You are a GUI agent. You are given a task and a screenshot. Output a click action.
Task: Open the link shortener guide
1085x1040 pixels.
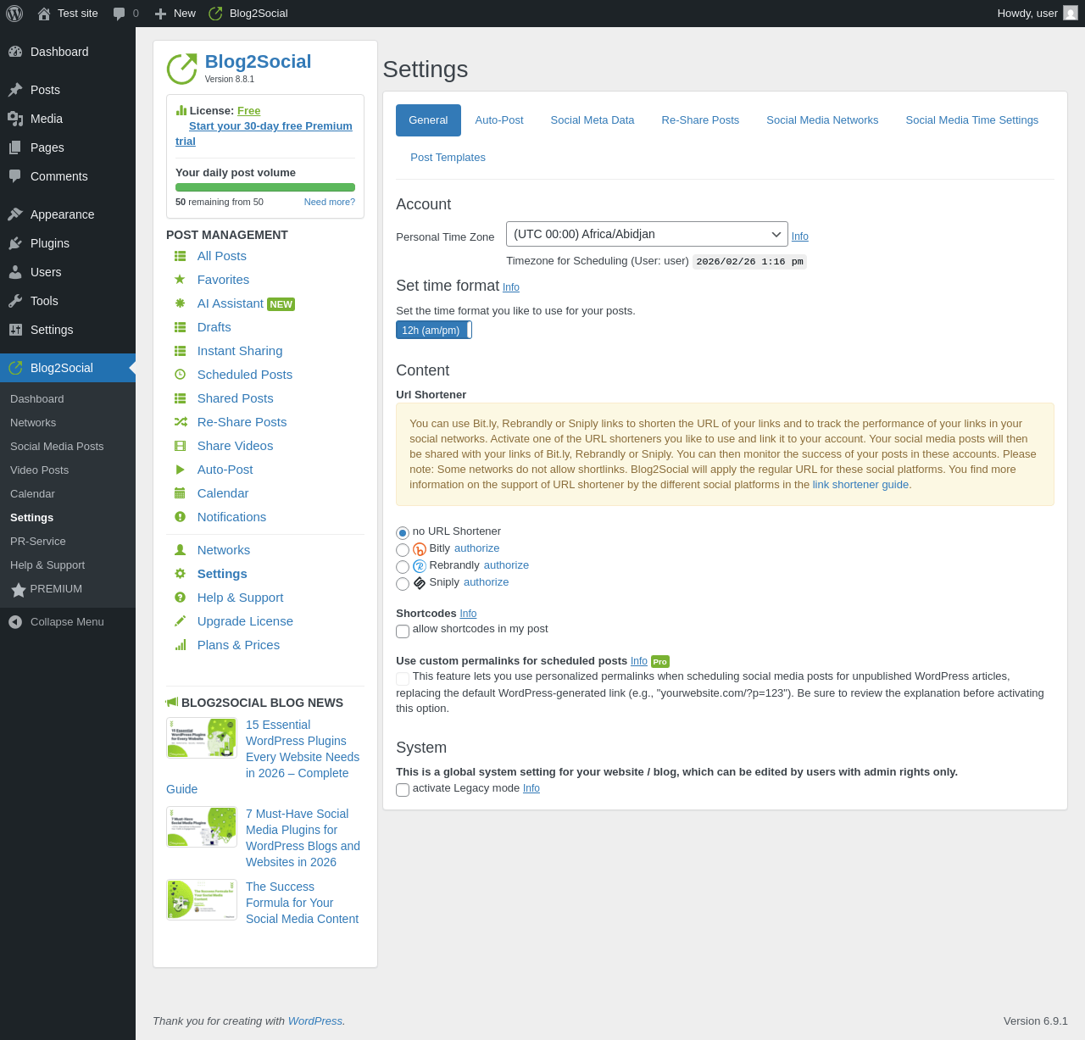[x=860, y=485]
